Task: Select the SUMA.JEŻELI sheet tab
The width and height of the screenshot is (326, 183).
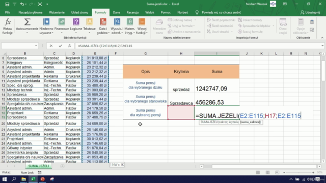Action: 39,166
